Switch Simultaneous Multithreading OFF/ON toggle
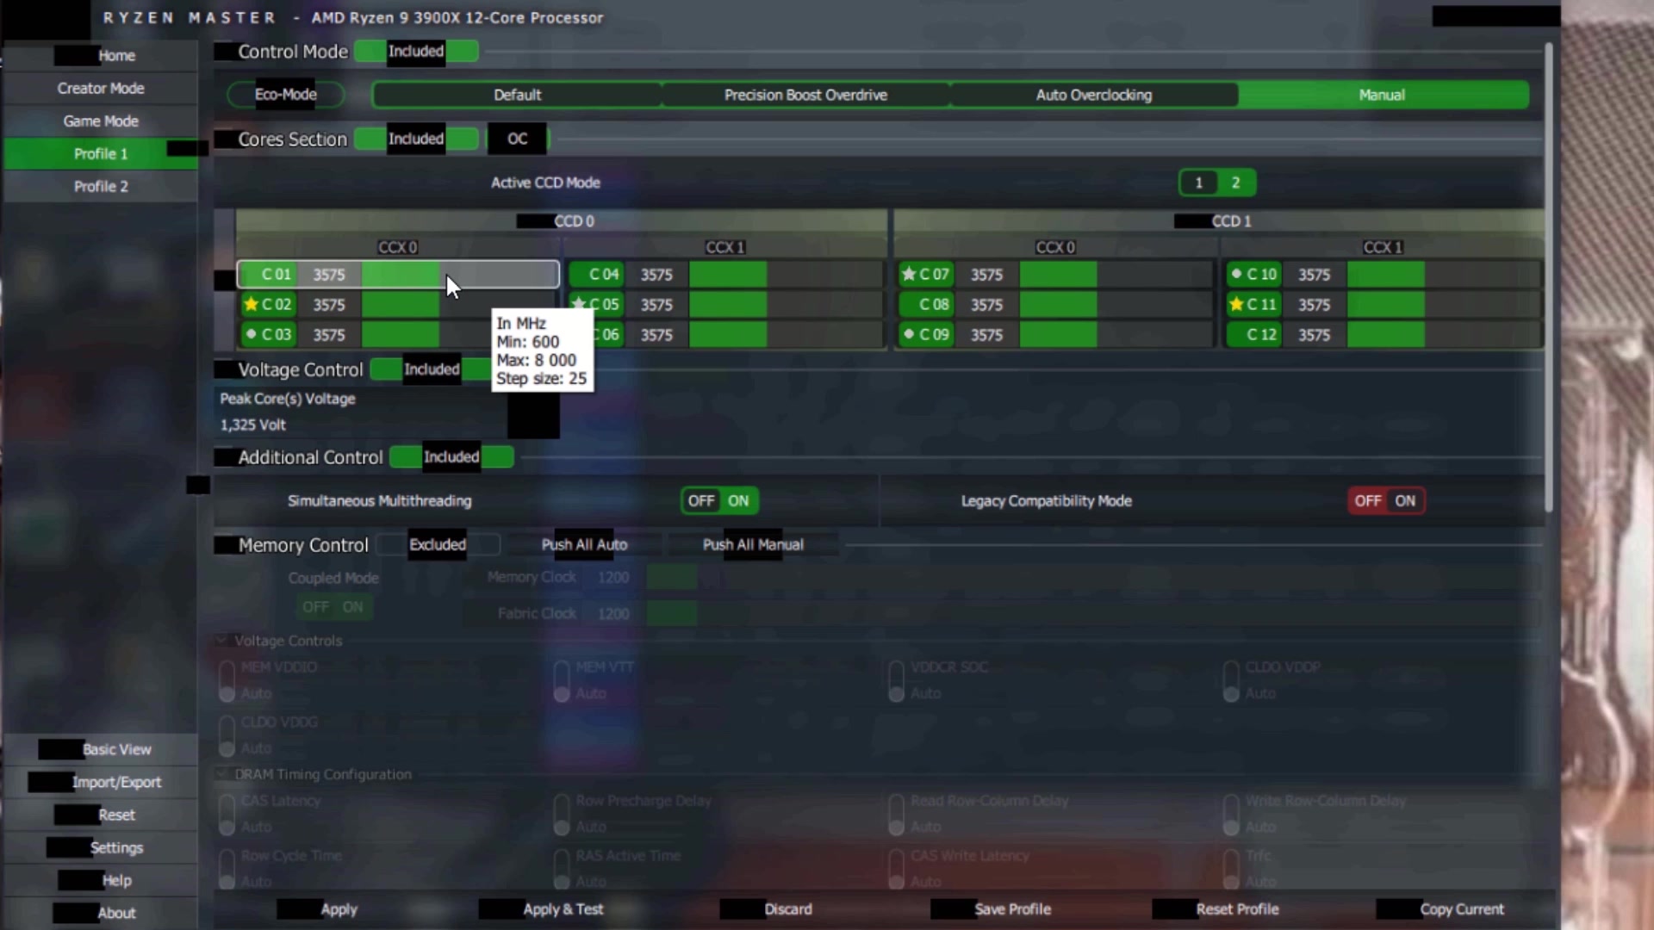The image size is (1654, 930). coord(719,501)
